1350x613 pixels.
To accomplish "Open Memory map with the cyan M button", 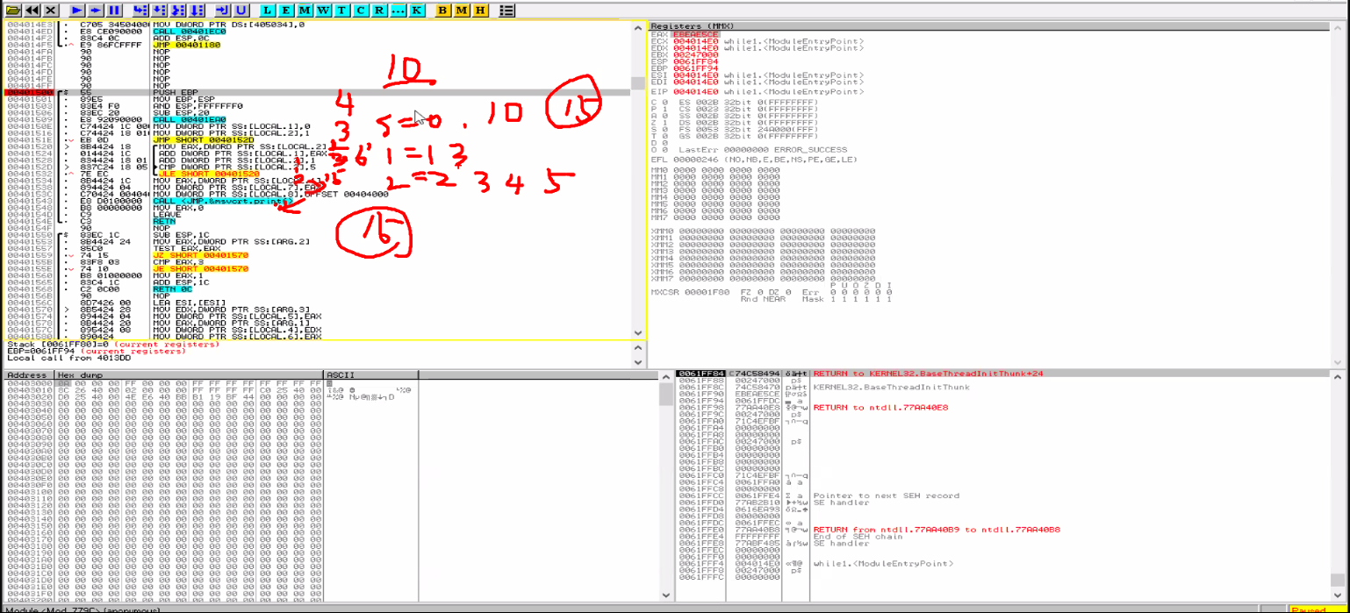I will click(x=304, y=10).
